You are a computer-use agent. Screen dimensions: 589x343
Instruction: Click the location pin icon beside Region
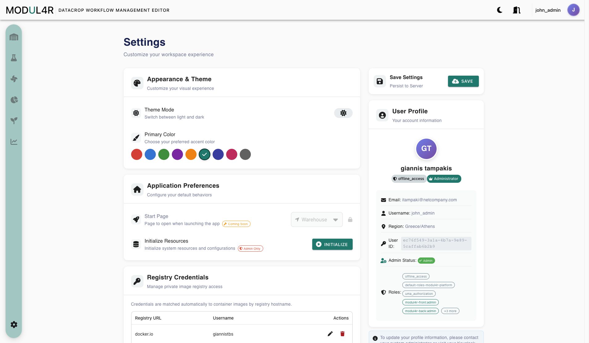click(x=384, y=227)
